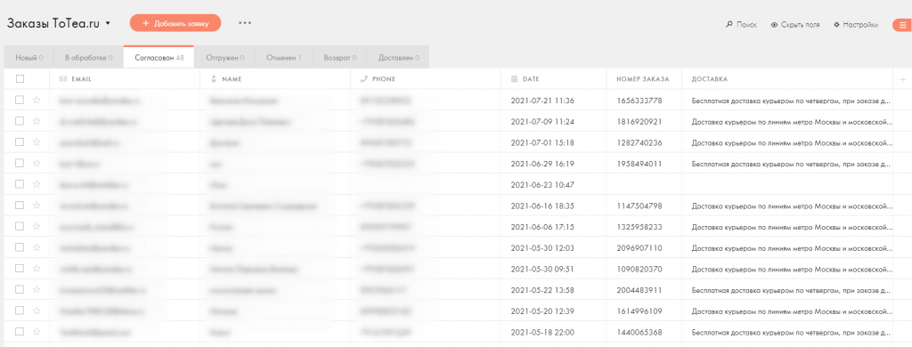Open the delivery cell for order 1656333778
The width and height of the screenshot is (912, 347).
pos(787,101)
